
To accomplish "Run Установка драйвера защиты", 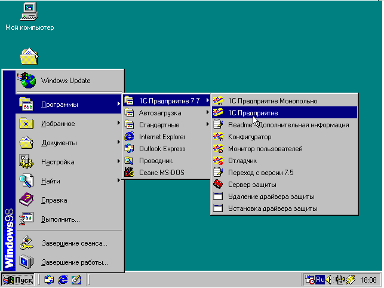I will click(x=285, y=209).
